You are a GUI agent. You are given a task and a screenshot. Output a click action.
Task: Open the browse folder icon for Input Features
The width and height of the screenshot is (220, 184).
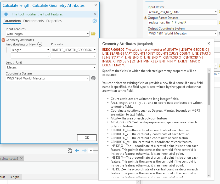(93, 34)
